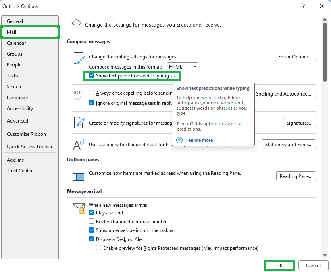Open the Tasks options category
The width and height of the screenshot is (331, 272).
point(30,75)
